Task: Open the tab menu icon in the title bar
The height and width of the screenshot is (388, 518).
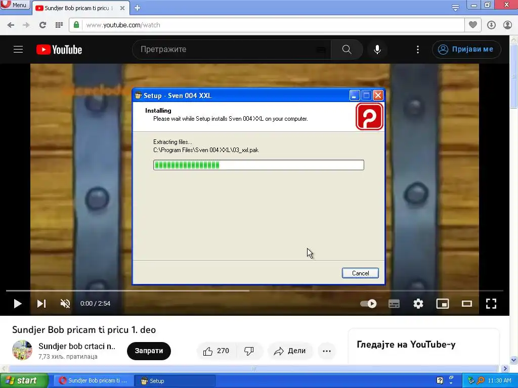Action: 455,8
